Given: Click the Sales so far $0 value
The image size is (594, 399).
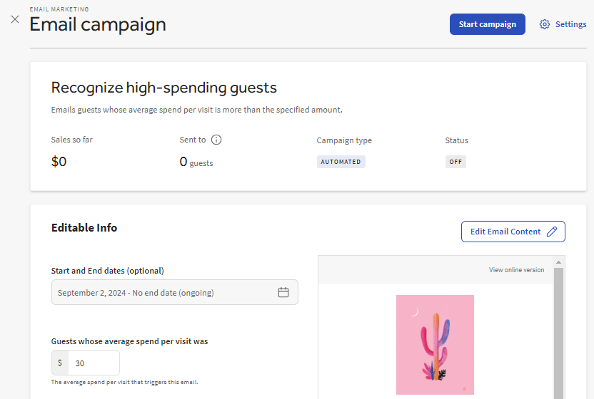Looking at the screenshot, I should coord(59,162).
